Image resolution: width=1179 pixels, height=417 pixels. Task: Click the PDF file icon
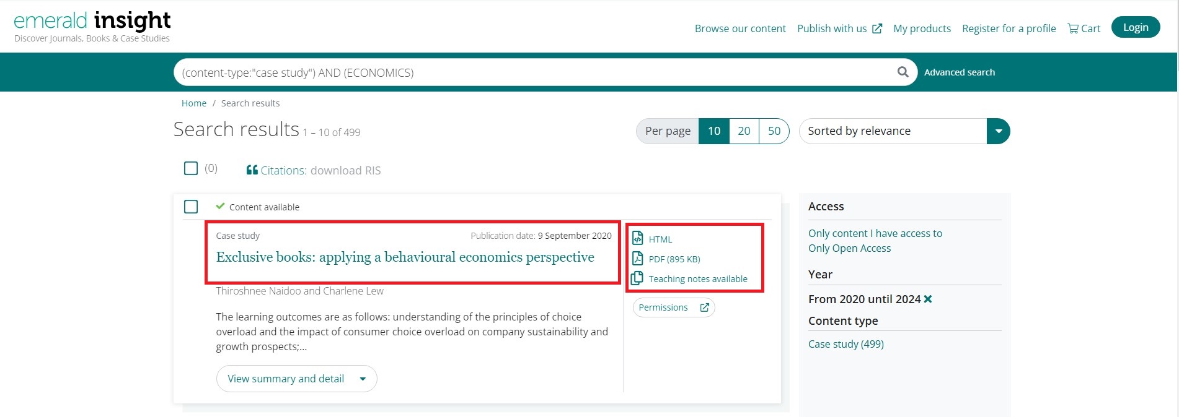[637, 259]
